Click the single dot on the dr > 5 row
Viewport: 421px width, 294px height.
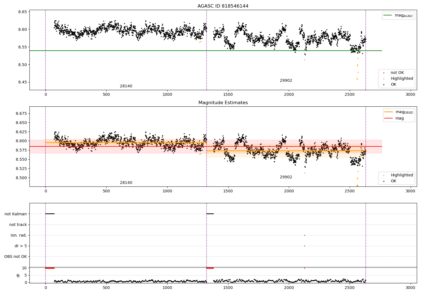pos(305,246)
